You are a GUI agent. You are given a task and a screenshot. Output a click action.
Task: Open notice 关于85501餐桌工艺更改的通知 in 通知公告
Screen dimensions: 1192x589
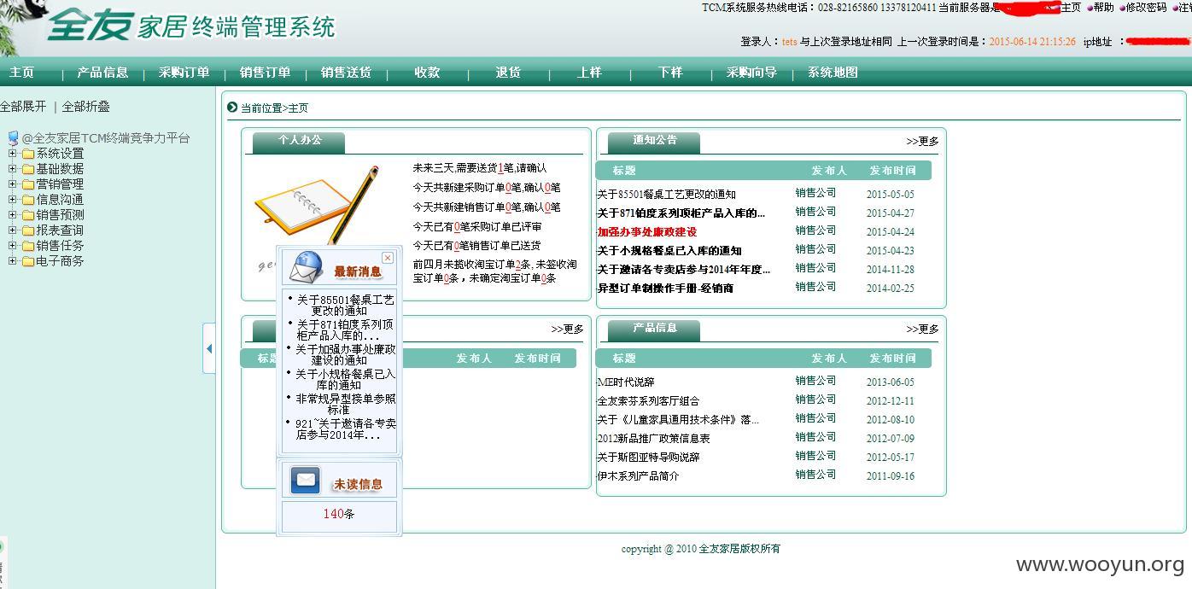coord(666,195)
